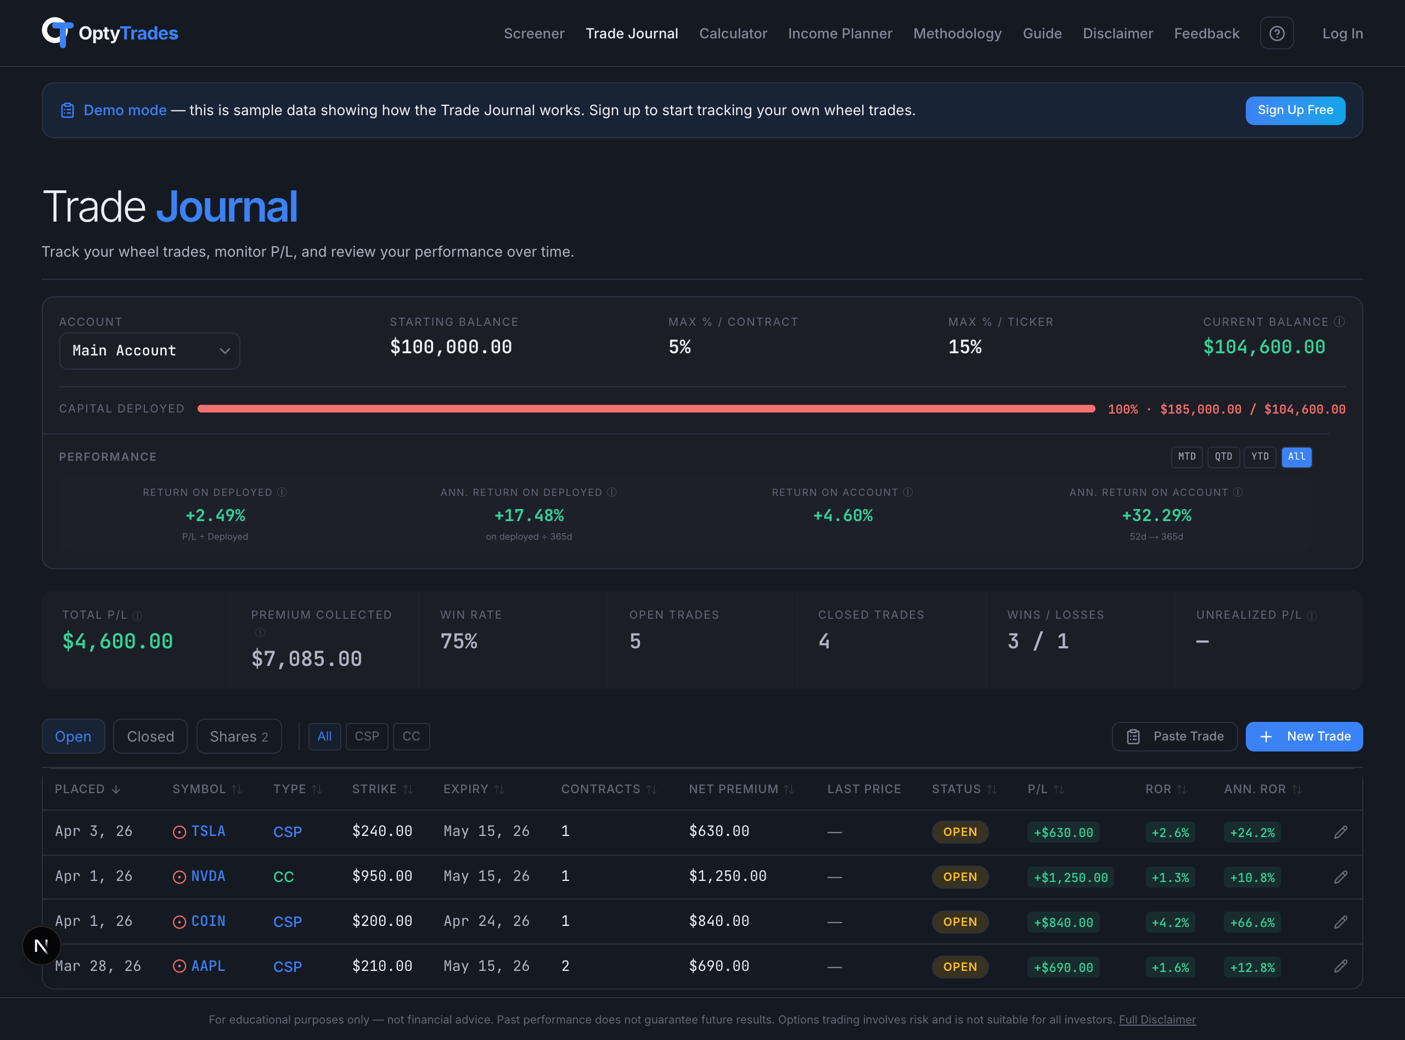Open the Current Balance info icon

[x=1340, y=321]
